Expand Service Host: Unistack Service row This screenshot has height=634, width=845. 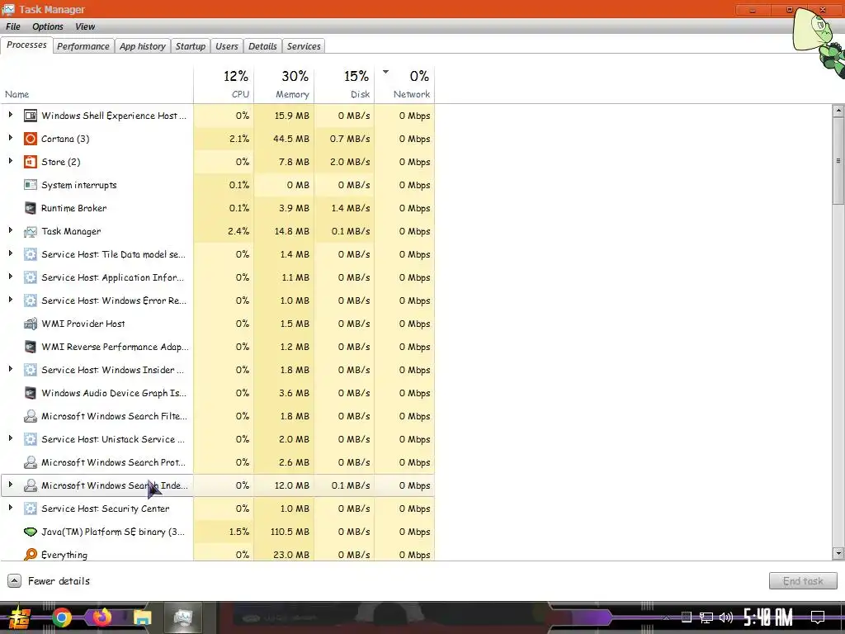click(10, 439)
